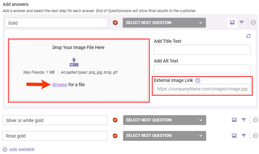259x154 pixels.
Task: Click the red arrow icon next to Gold
Action: coord(115,23)
